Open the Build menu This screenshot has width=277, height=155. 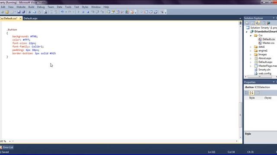click(31, 7)
